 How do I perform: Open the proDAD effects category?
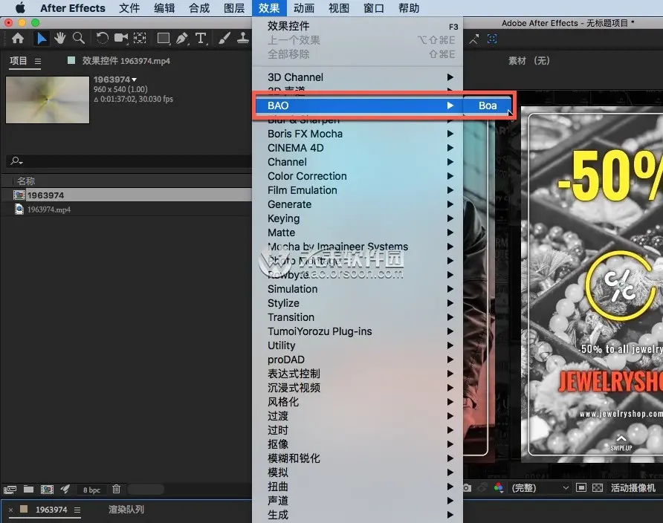(x=358, y=360)
